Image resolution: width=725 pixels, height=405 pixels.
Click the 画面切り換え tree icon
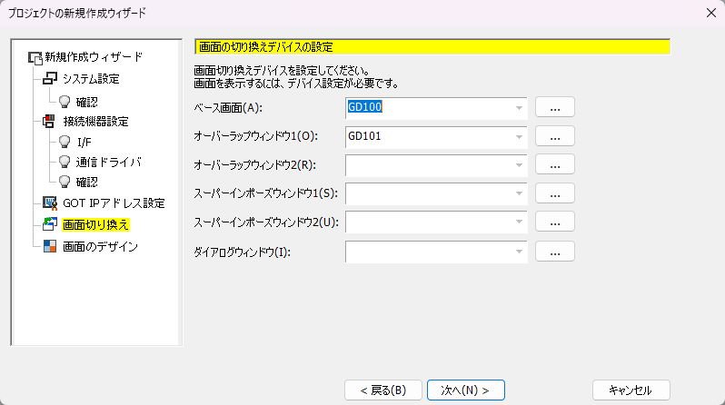click(50, 224)
